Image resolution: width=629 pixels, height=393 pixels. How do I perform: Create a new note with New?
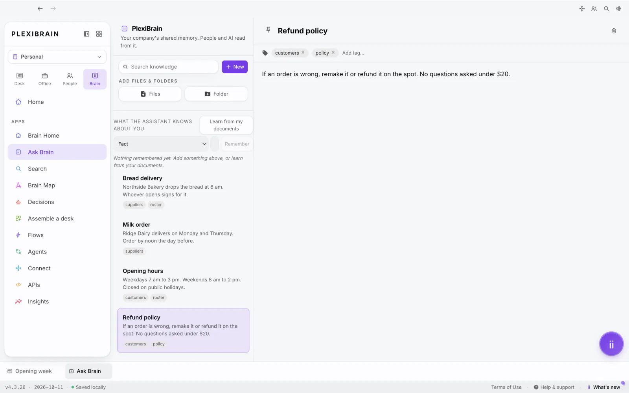[235, 67]
